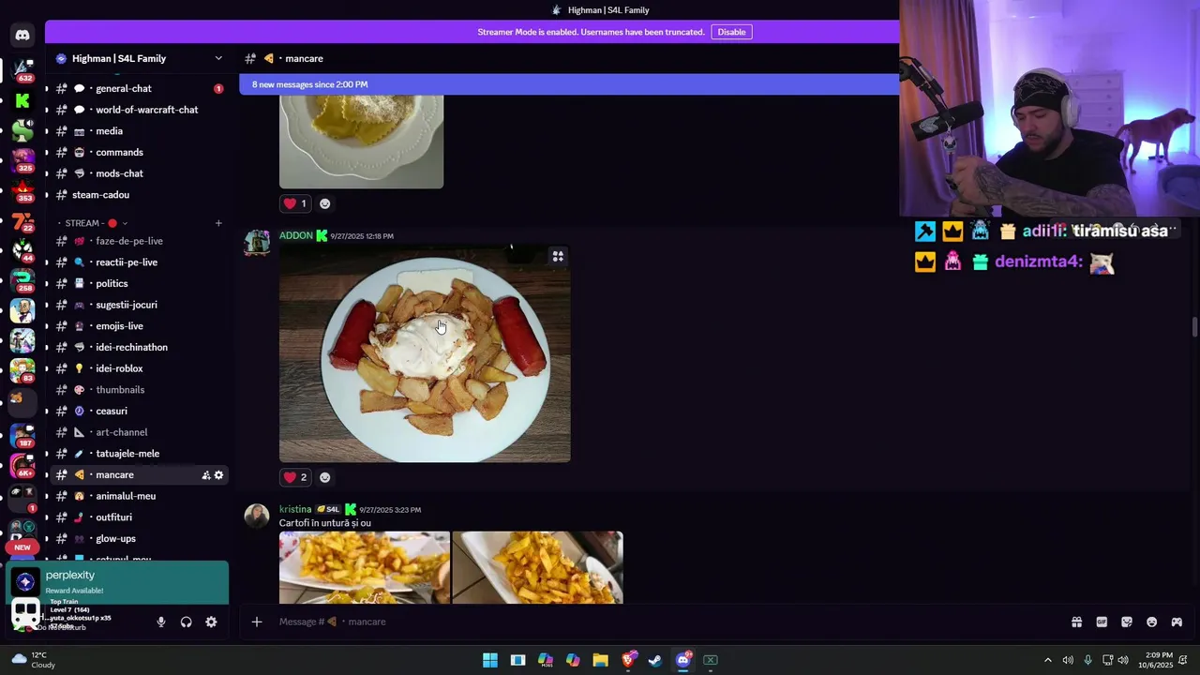Open the Xbox Game Bar taskbar icon
Image resolution: width=1200 pixels, height=675 pixels.
(x=711, y=660)
